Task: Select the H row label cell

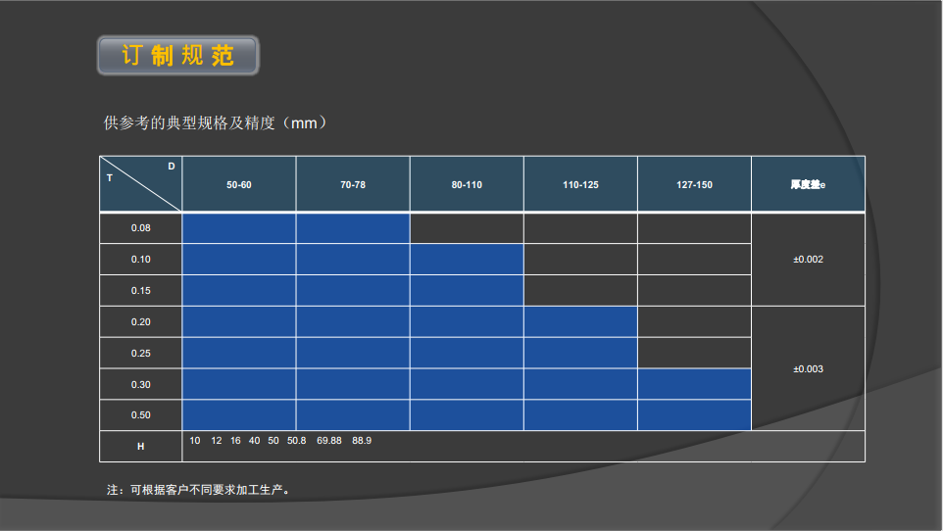Action: point(141,447)
